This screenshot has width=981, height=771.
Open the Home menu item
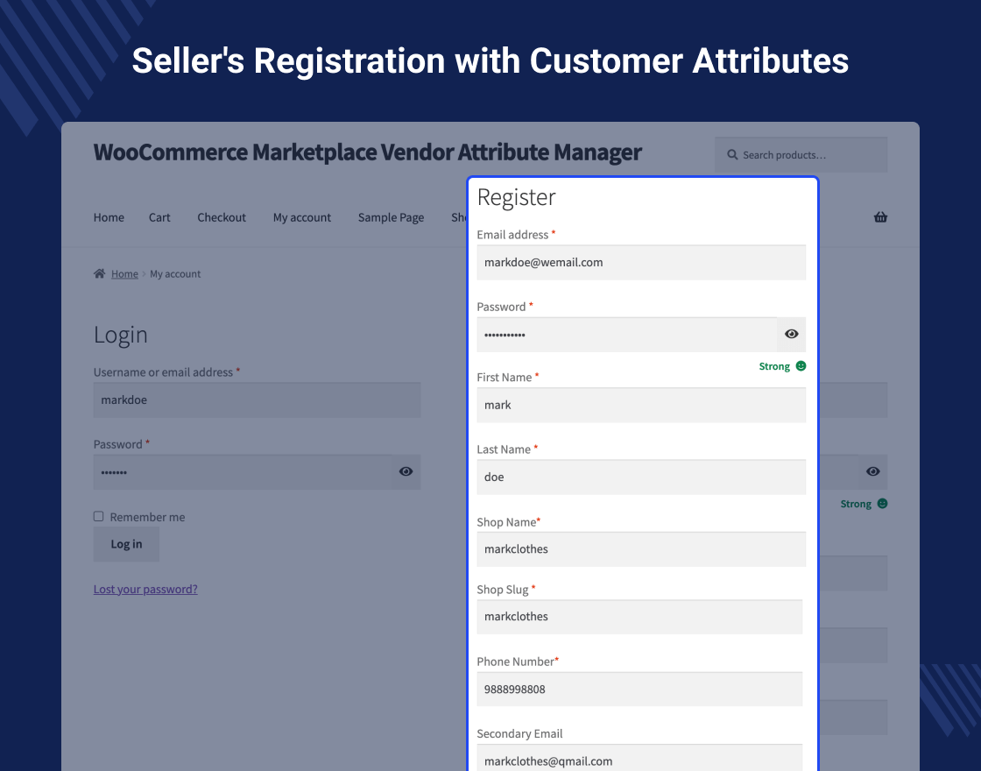pos(109,217)
